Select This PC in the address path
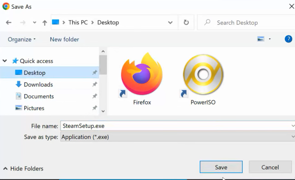This screenshot has height=180, width=295. click(78, 22)
